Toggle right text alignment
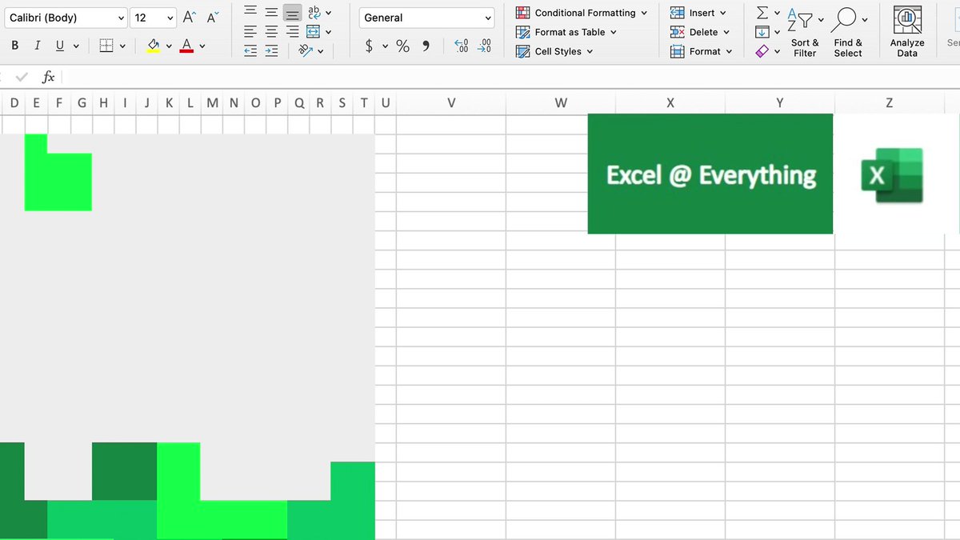 click(x=293, y=31)
